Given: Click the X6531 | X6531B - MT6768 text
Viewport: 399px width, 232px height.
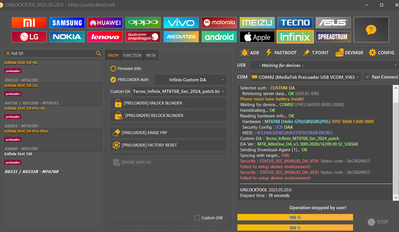Looking at the screenshot, I should pyautogui.click(x=32, y=172).
